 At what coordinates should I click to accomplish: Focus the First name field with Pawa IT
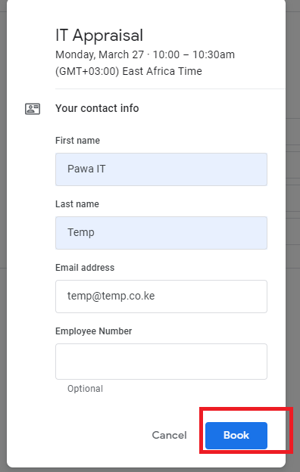161,169
